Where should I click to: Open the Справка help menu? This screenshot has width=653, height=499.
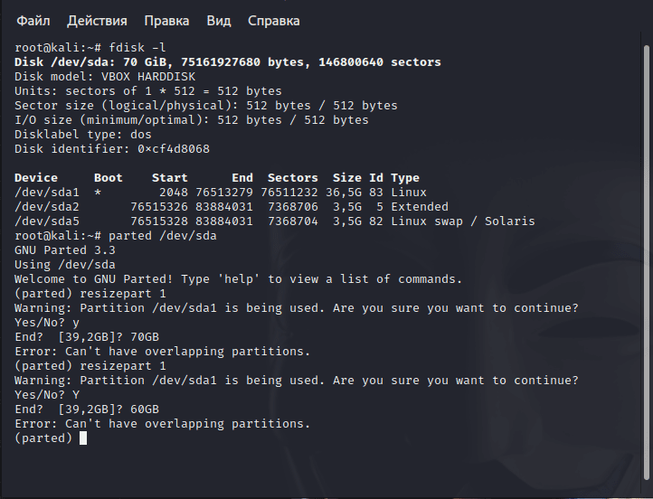point(274,21)
